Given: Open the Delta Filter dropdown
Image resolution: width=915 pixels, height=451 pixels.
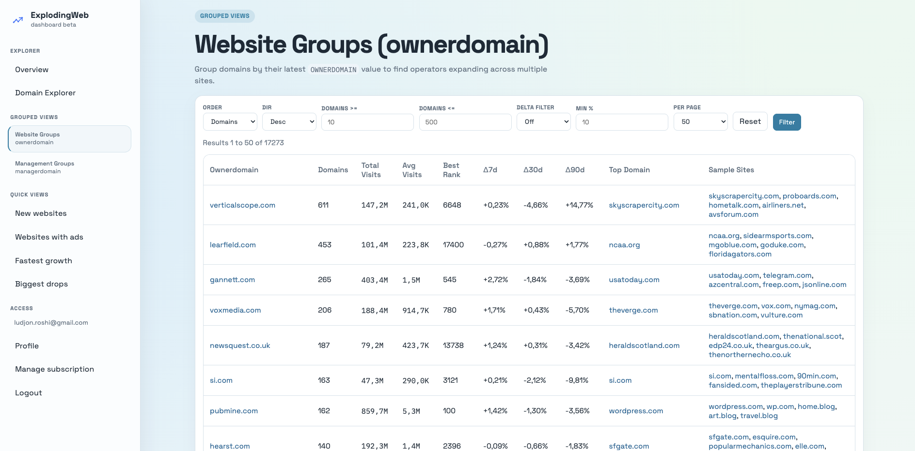Looking at the screenshot, I should click(x=544, y=122).
